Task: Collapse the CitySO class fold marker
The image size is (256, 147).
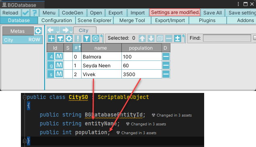Action: point(25,97)
